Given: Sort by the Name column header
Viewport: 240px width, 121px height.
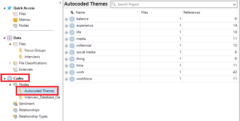Looking at the screenshot, I should (107, 12).
